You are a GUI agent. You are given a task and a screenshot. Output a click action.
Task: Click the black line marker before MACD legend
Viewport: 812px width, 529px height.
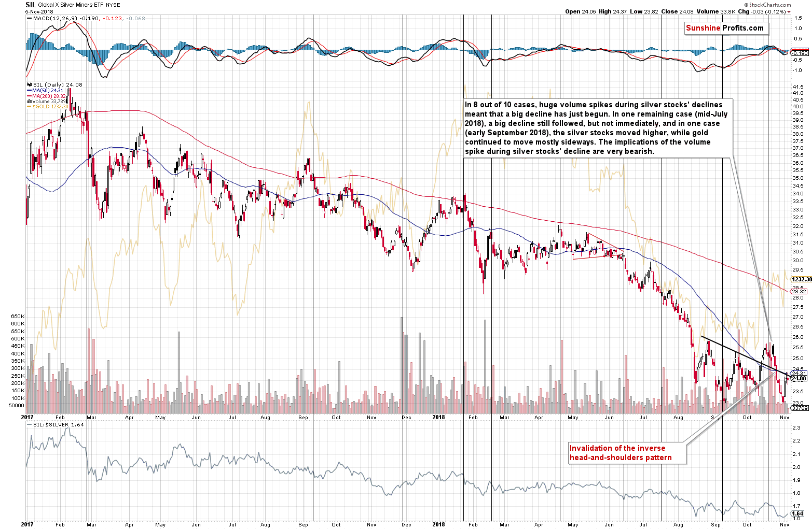[29, 19]
